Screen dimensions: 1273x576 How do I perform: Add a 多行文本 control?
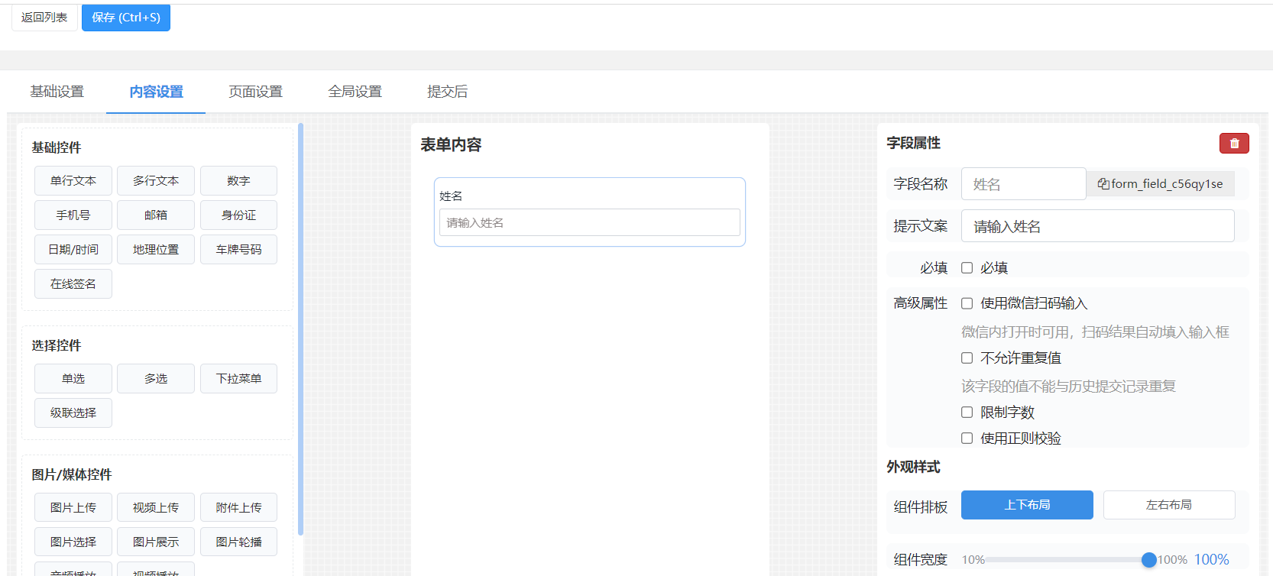click(156, 181)
